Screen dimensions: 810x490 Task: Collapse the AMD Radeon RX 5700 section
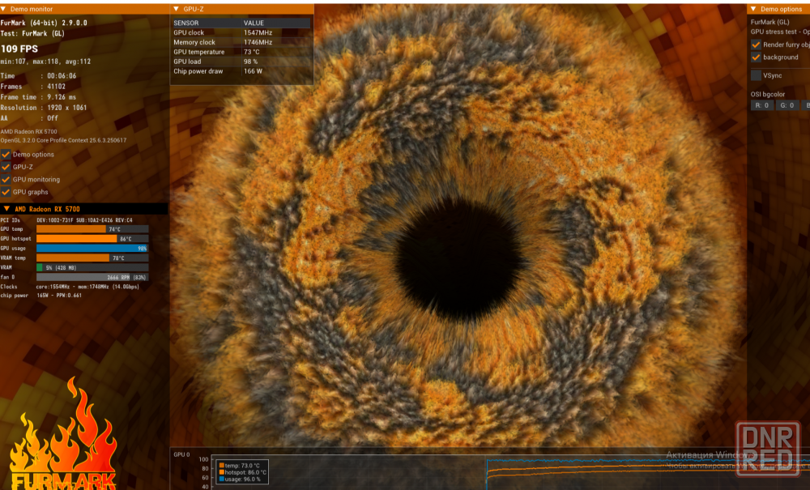tap(6, 209)
